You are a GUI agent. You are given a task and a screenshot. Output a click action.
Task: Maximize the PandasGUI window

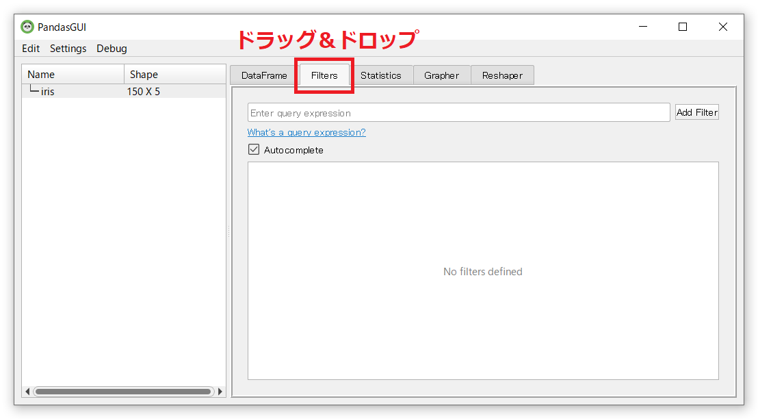tap(682, 27)
